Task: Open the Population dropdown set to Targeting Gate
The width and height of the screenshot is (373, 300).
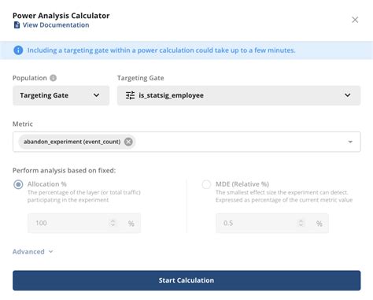Action: [61, 95]
